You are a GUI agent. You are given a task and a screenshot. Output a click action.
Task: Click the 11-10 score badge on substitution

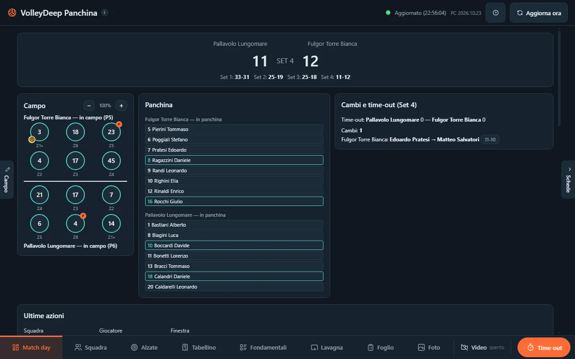pos(490,140)
